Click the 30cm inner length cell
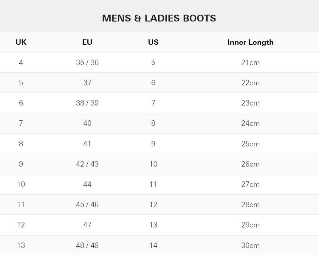 (250, 245)
